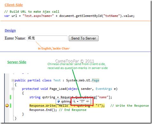Collapse the Page_Load method block
The image size is (152, 124).
point(13,89)
